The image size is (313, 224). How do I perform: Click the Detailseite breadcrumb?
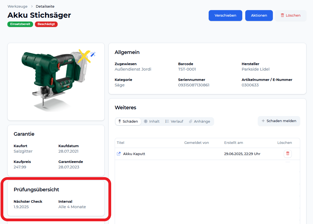(x=45, y=6)
